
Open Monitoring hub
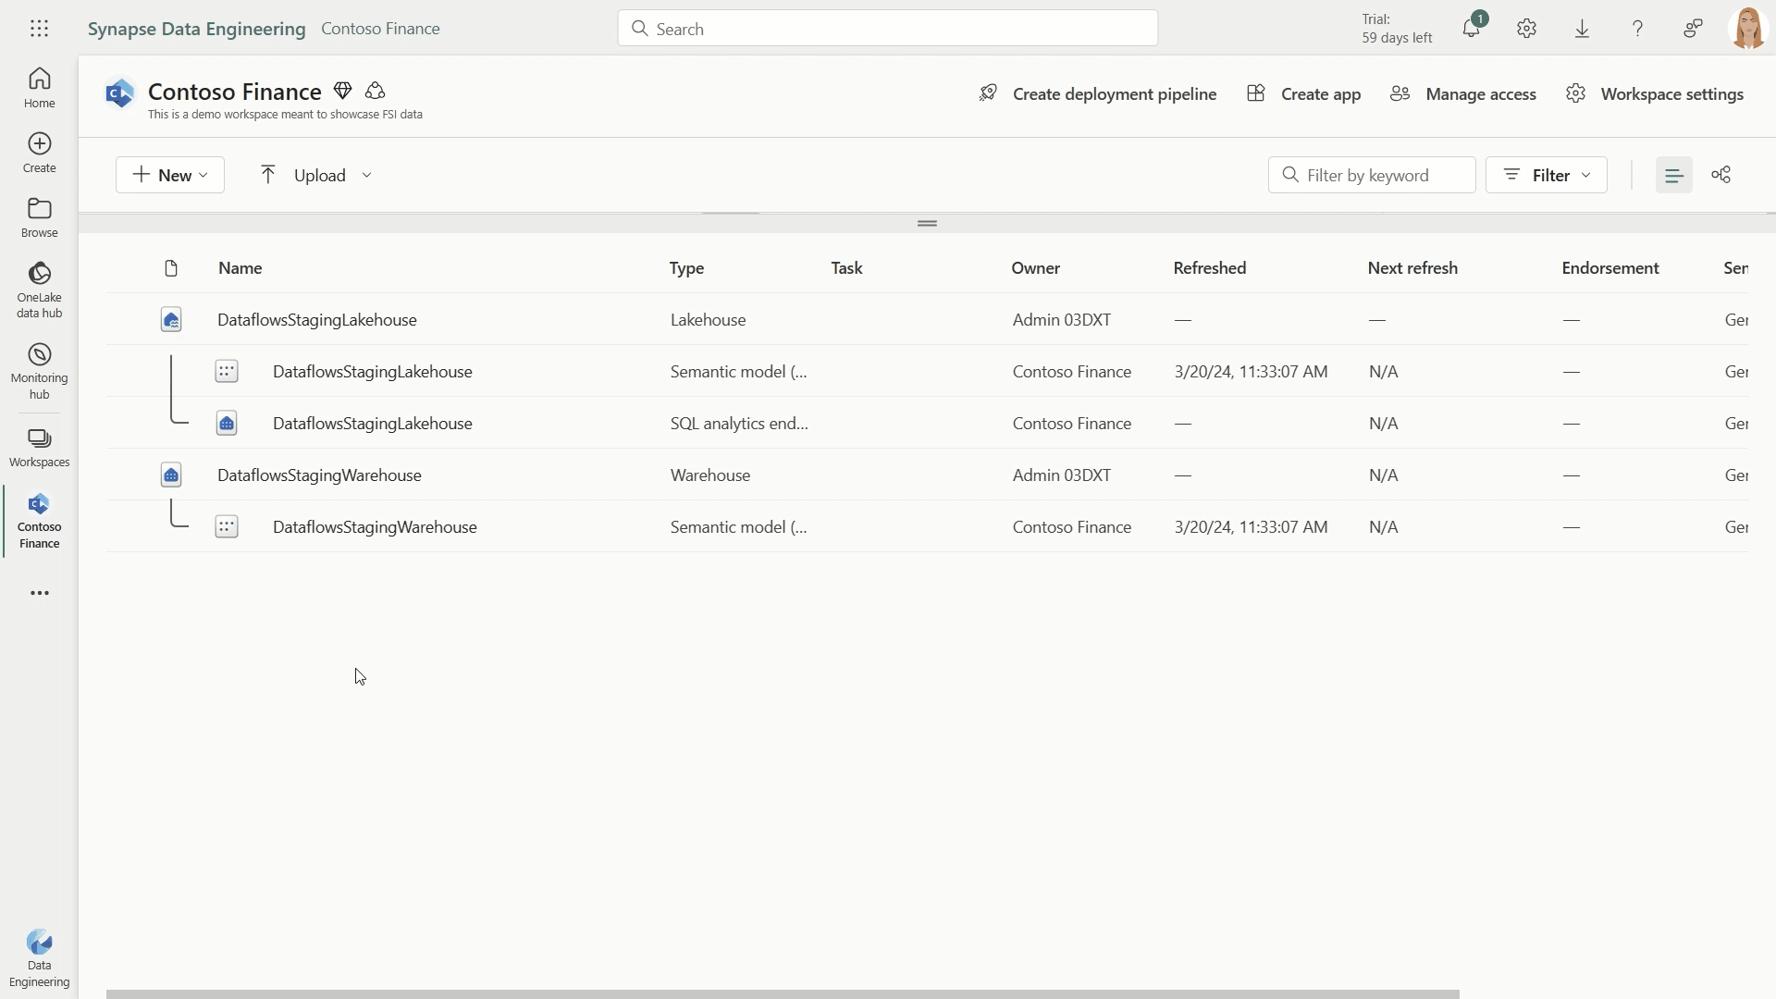[x=39, y=371]
